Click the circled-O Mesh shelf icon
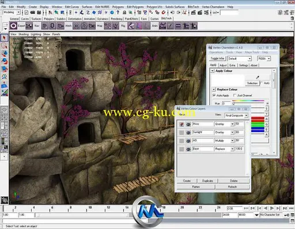 click(77, 26)
